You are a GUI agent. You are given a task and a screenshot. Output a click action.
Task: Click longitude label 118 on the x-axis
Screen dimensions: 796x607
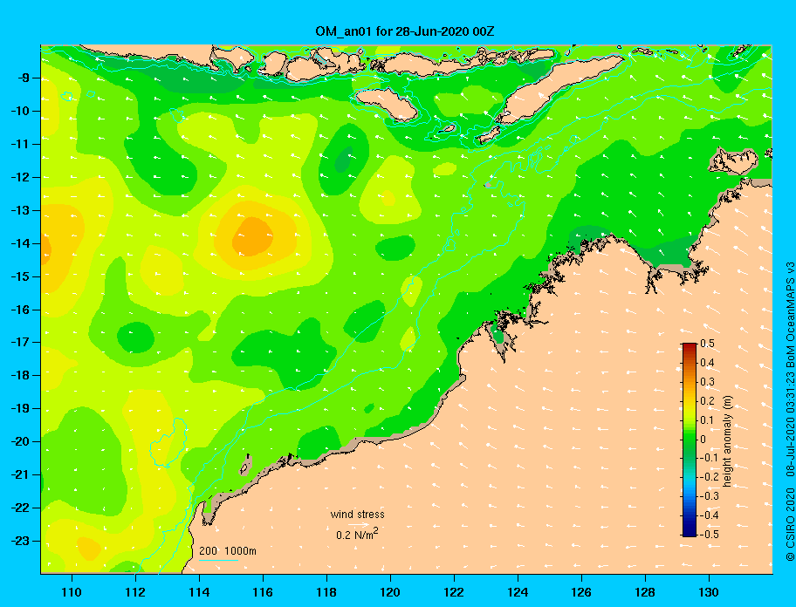click(x=326, y=592)
